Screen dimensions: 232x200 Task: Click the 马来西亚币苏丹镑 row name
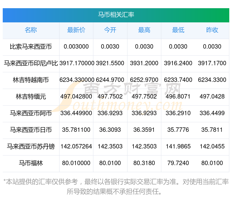pyautogui.click(x=31, y=147)
